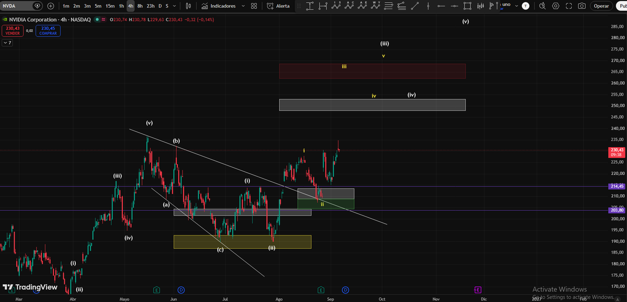Switch to the 15m timeframe

pos(110,6)
